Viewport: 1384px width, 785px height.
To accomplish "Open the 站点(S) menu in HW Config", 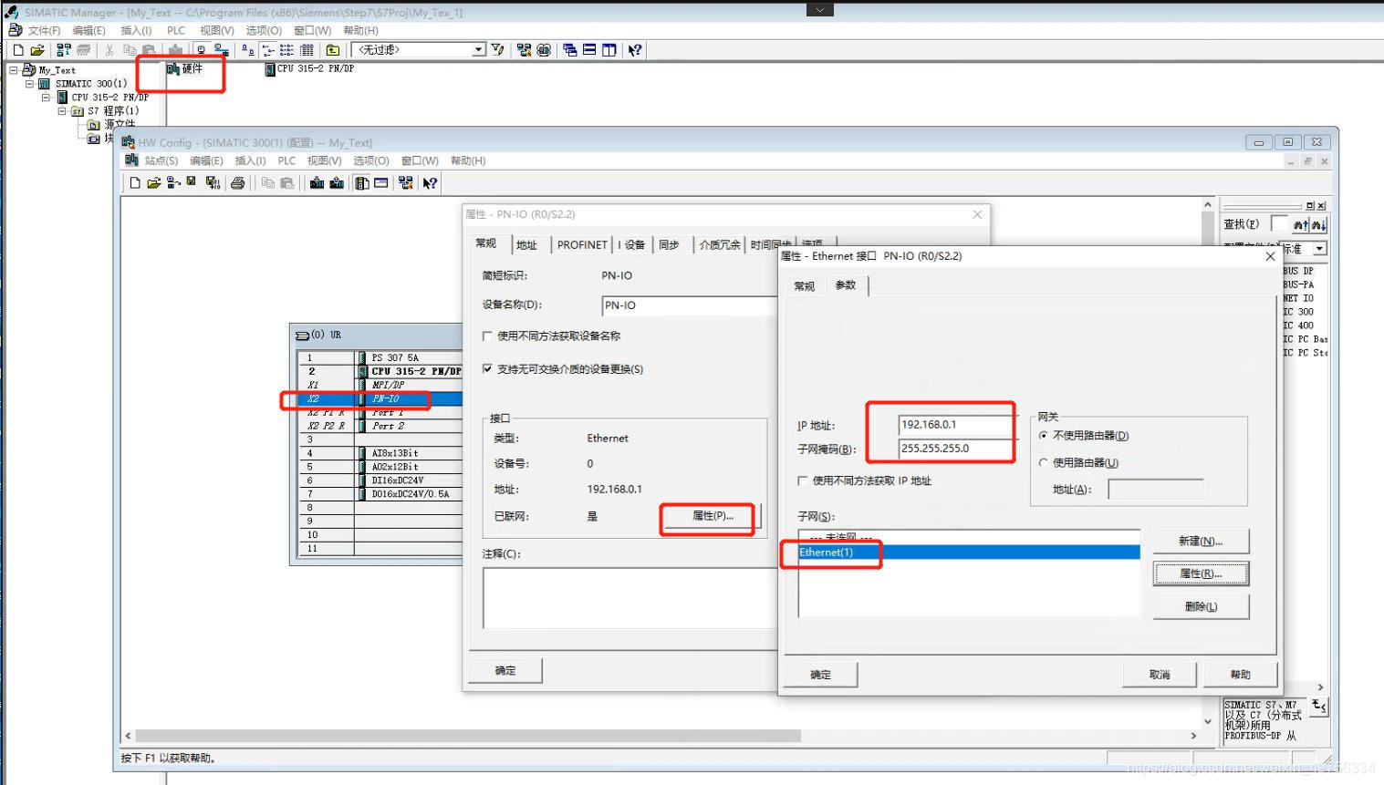I will click(161, 160).
